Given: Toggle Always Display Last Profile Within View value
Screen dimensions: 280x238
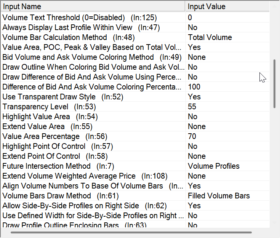Looking at the screenshot, I should tap(227, 27).
